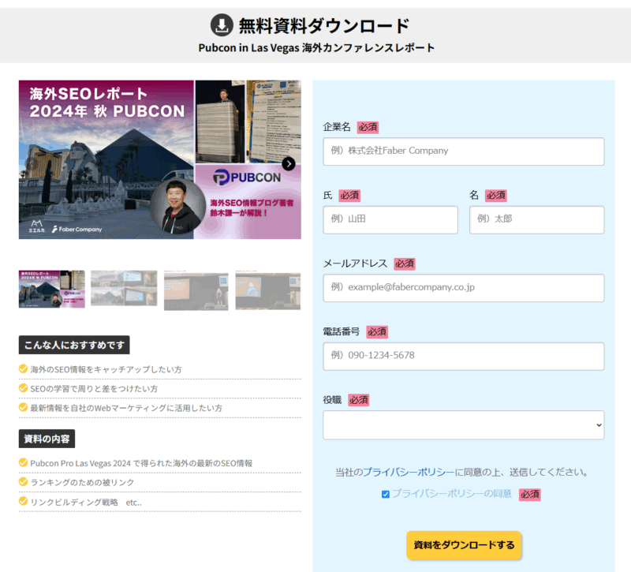Advance carousel with the next arrow icon
The image size is (631, 572).
pyautogui.click(x=289, y=164)
